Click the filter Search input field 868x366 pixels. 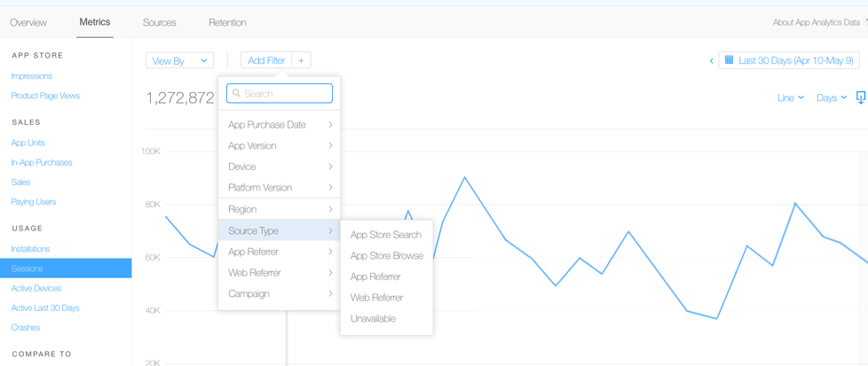pyautogui.click(x=286, y=93)
